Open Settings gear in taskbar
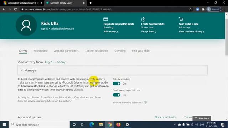The image size is (228, 128). 128,124
